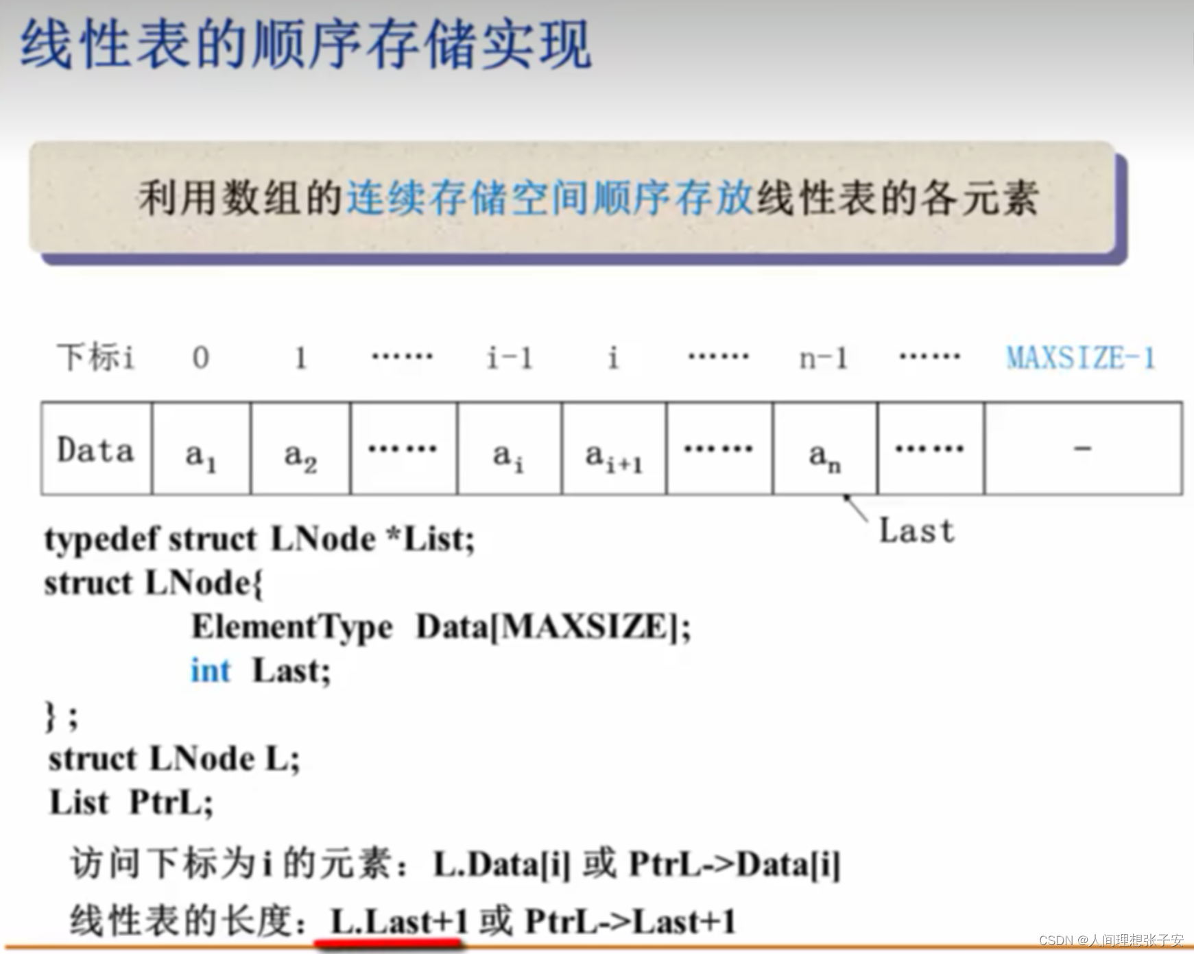
Task: Click the CSDN @人间理想张子安 watermark credit
Action: pos(1111,940)
